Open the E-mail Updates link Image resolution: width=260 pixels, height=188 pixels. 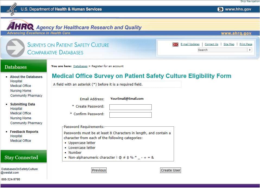click(x=190, y=44)
